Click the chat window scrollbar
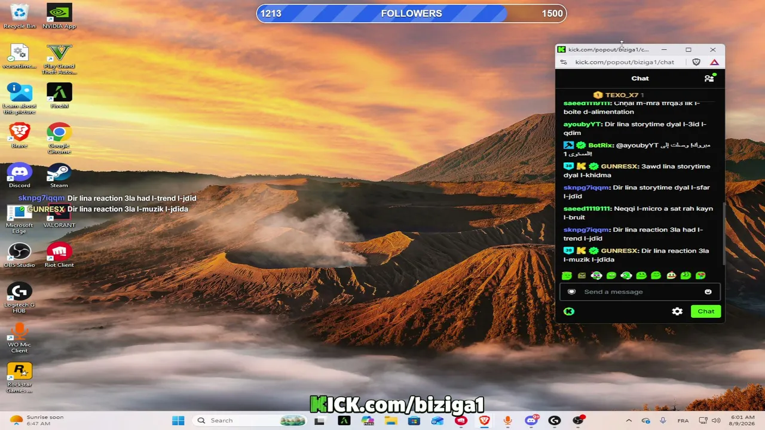The width and height of the screenshot is (765, 430). pos(723,233)
